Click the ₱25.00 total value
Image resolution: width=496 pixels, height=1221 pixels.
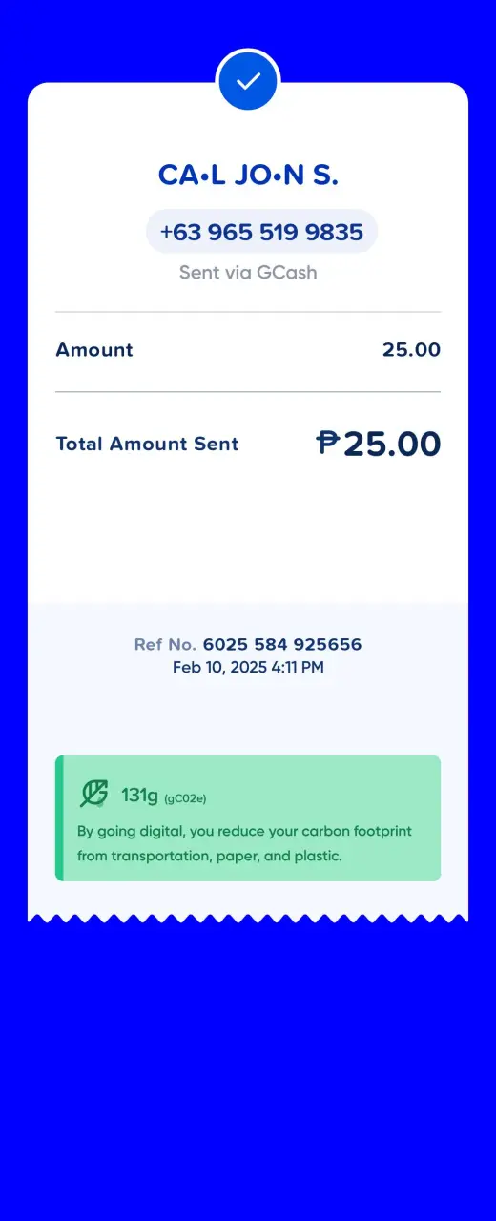click(379, 444)
